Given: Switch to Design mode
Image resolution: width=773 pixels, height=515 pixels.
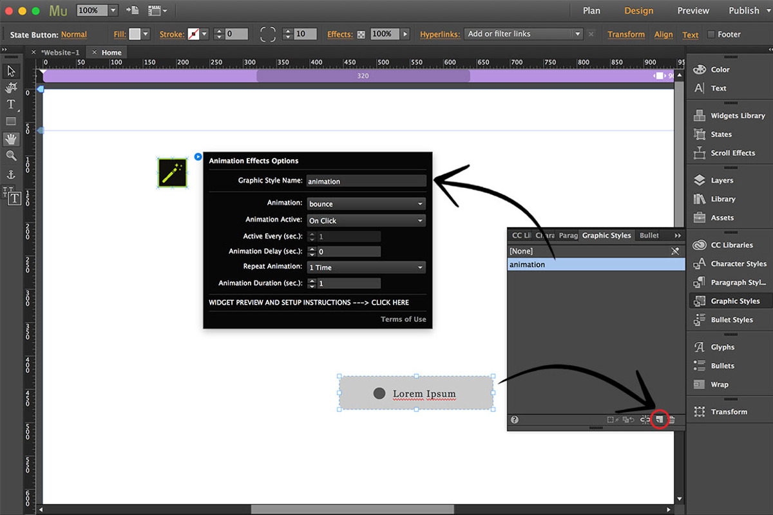Looking at the screenshot, I should coord(638,10).
